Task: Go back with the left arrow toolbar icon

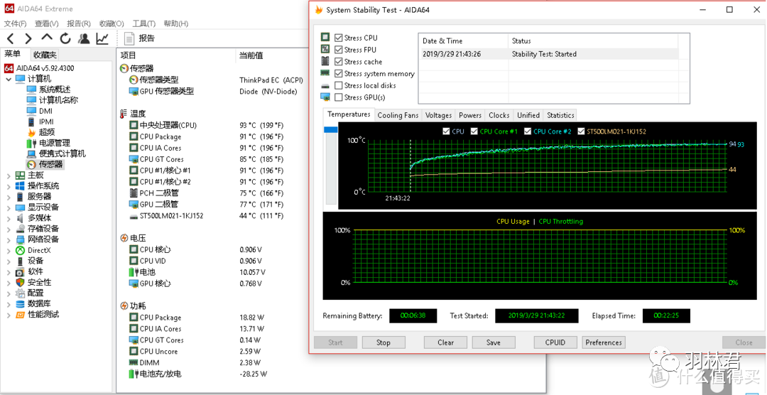Action: pyautogui.click(x=11, y=38)
